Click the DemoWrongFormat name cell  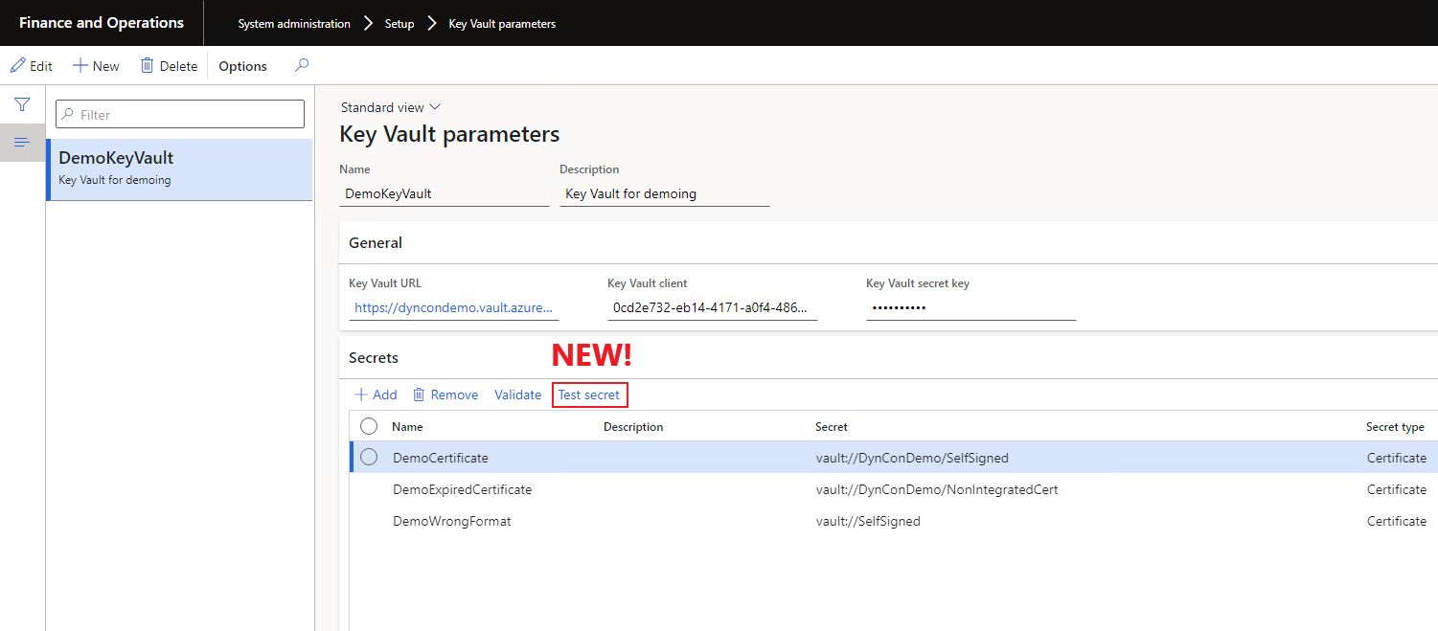(452, 521)
